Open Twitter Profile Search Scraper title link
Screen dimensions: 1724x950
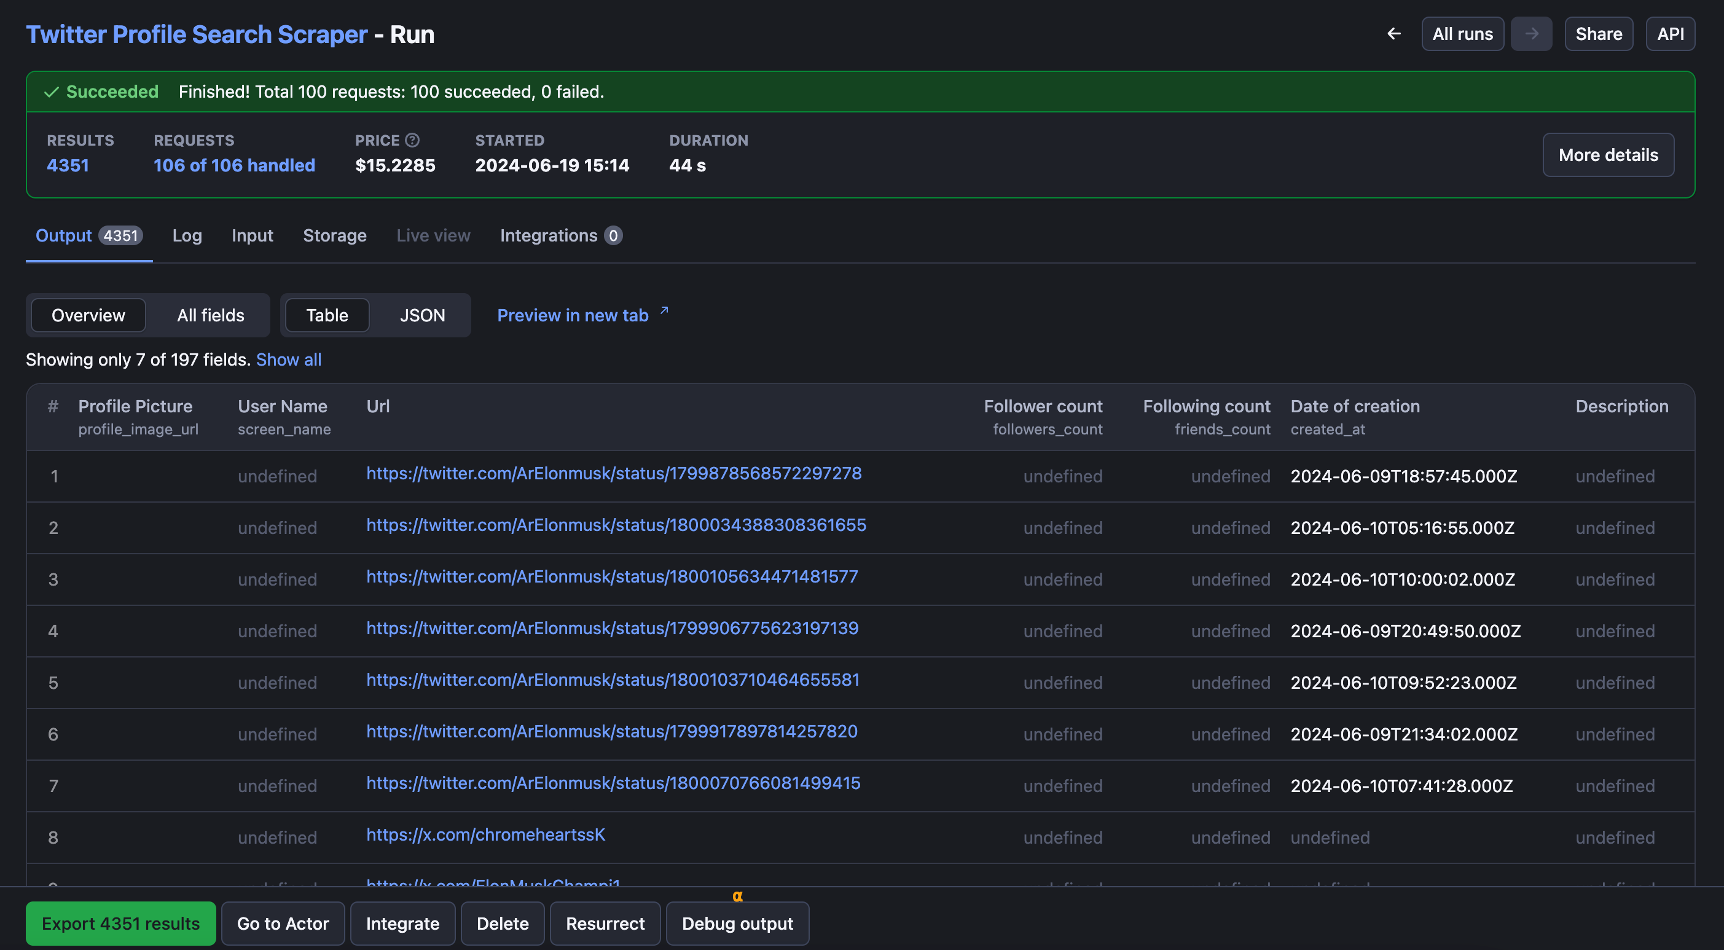point(197,34)
